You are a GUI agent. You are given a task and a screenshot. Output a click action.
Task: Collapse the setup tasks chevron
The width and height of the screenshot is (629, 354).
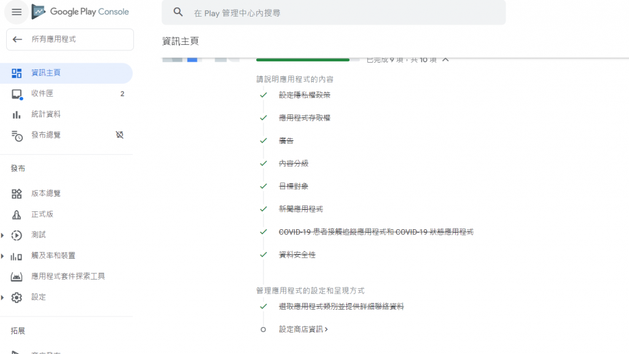pos(445,60)
